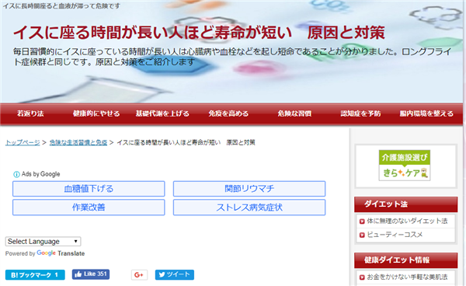Click the Ads by Google label
466x286 pixels.
[40, 174]
